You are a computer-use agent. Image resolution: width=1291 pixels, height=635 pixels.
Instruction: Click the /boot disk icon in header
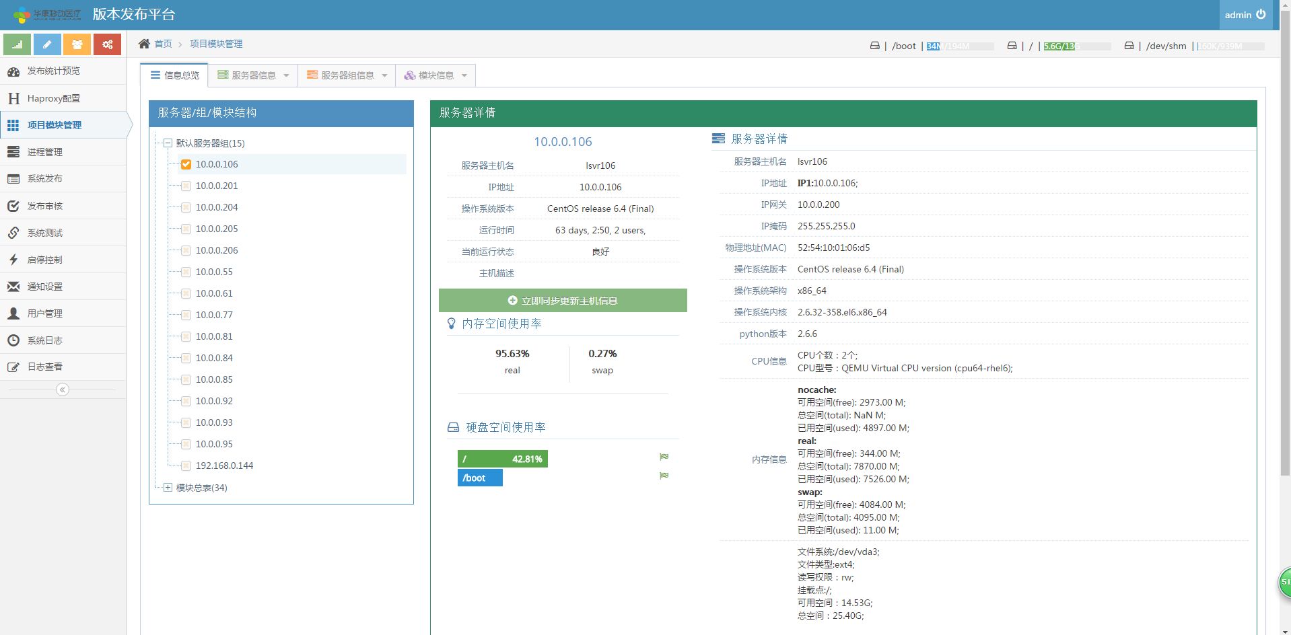click(x=874, y=46)
